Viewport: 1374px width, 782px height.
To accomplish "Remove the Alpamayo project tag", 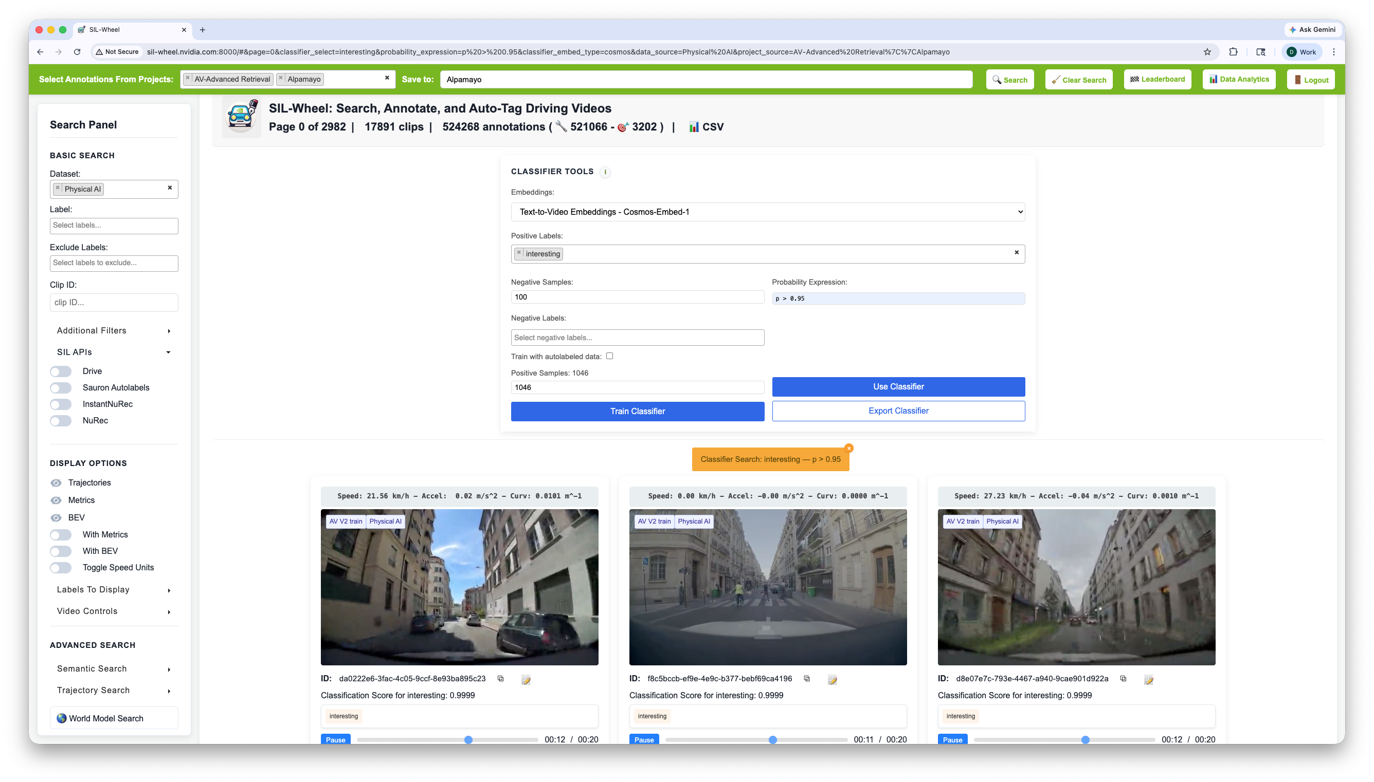I will coord(280,79).
